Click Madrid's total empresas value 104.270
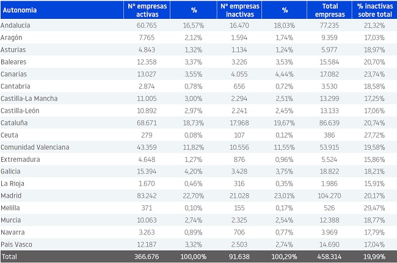397x263 pixels. (329, 196)
